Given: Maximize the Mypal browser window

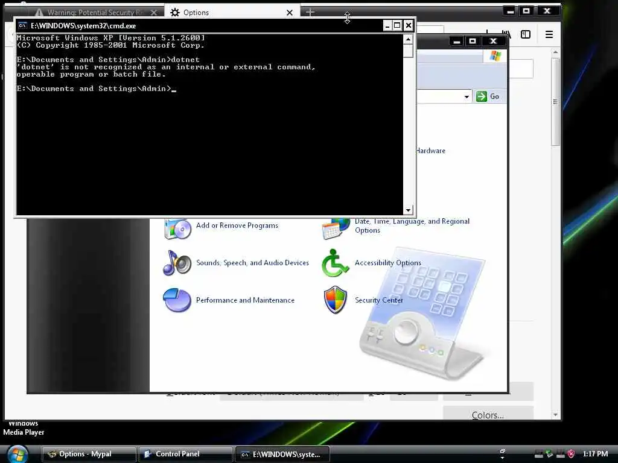Looking at the screenshot, I should (526, 11).
